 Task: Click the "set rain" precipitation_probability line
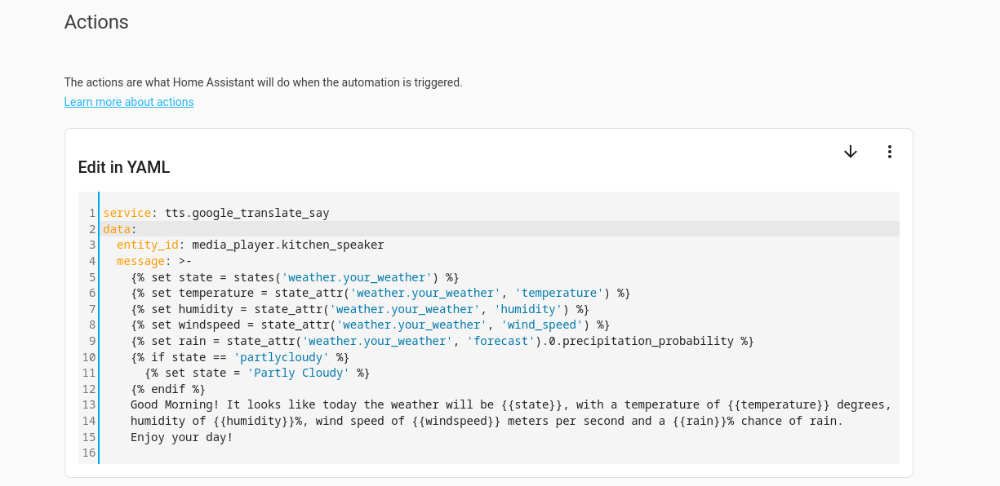(442, 341)
